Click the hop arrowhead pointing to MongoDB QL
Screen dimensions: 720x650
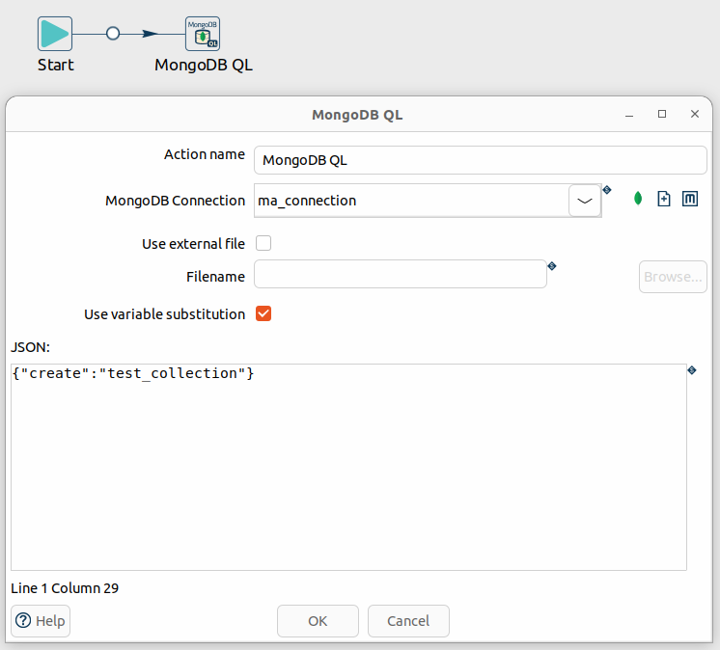pyautogui.click(x=151, y=34)
